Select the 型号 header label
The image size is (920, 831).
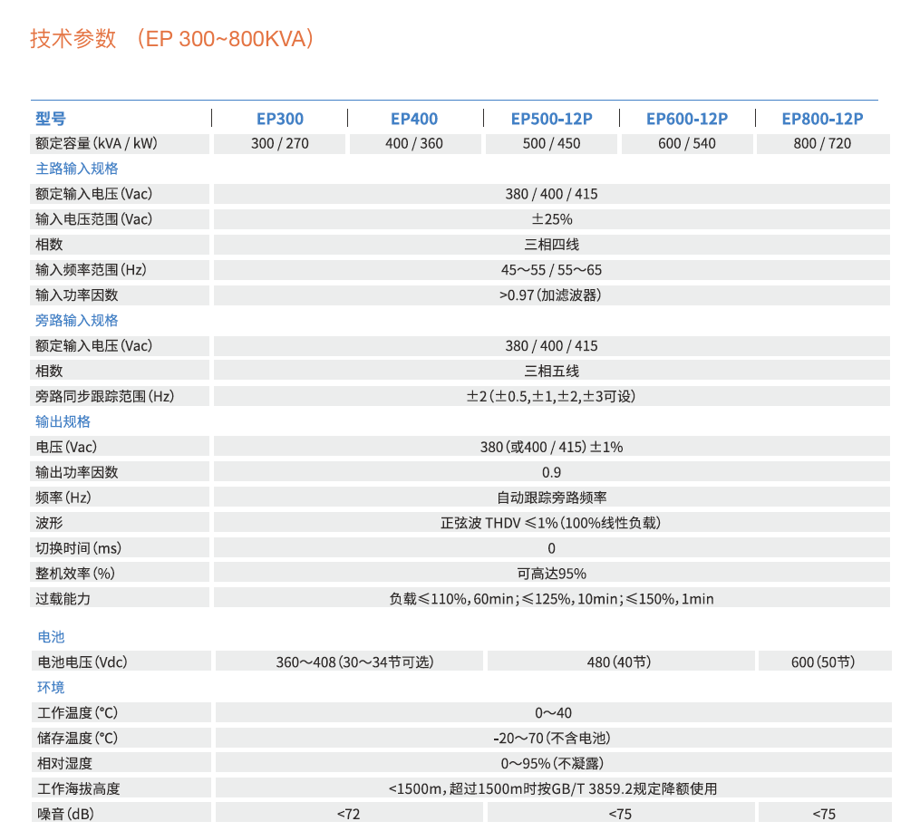coord(51,119)
